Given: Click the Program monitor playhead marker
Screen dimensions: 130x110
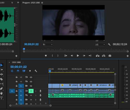Looking at the screenshot, I should click(24, 49).
